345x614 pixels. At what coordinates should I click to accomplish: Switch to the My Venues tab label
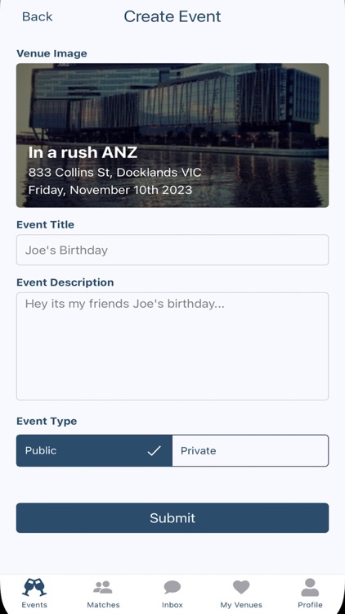tap(241, 605)
